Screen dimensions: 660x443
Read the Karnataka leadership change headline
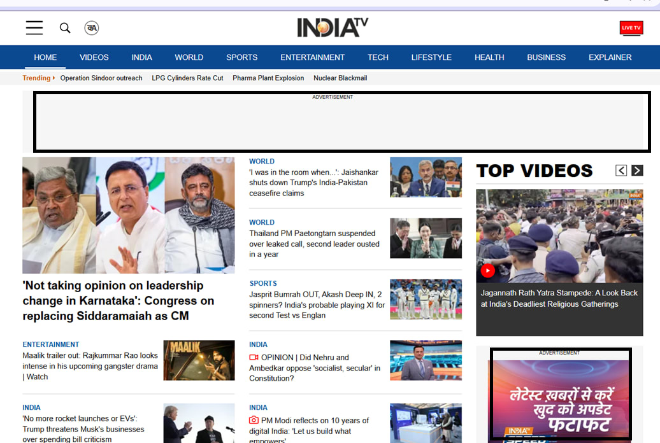(x=118, y=300)
